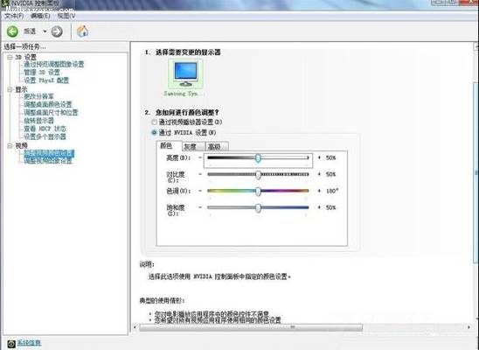This screenshot has height=350, width=479.
Task: Increase 对比度 with its plus button
Action: pos(319,174)
